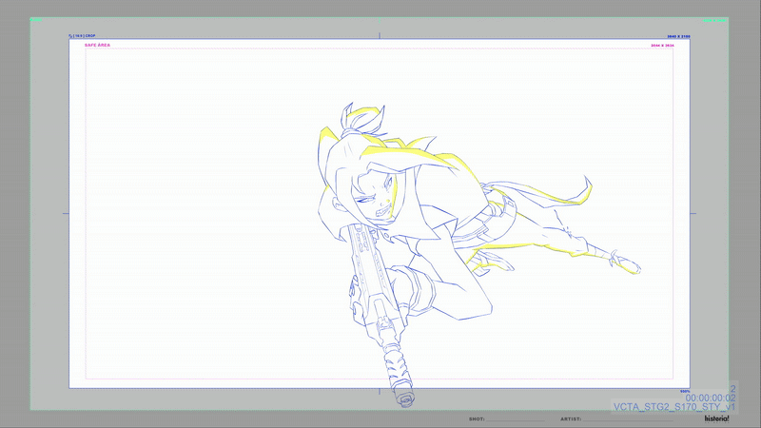761x428 pixels.
Task: Click the 'SHOT:' field line
Action: [x=516, y=420]
